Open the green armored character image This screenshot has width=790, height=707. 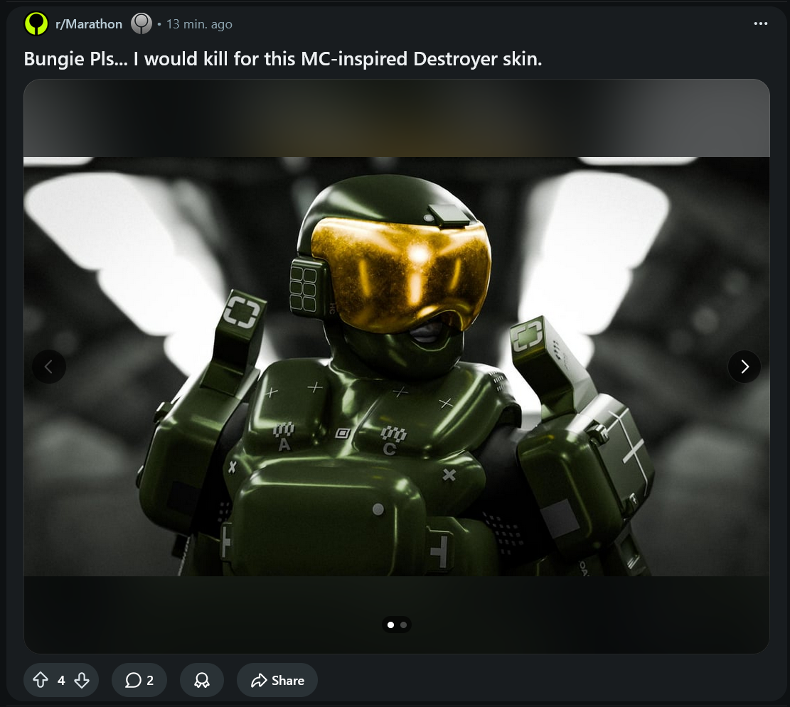[x=397, y=367]
